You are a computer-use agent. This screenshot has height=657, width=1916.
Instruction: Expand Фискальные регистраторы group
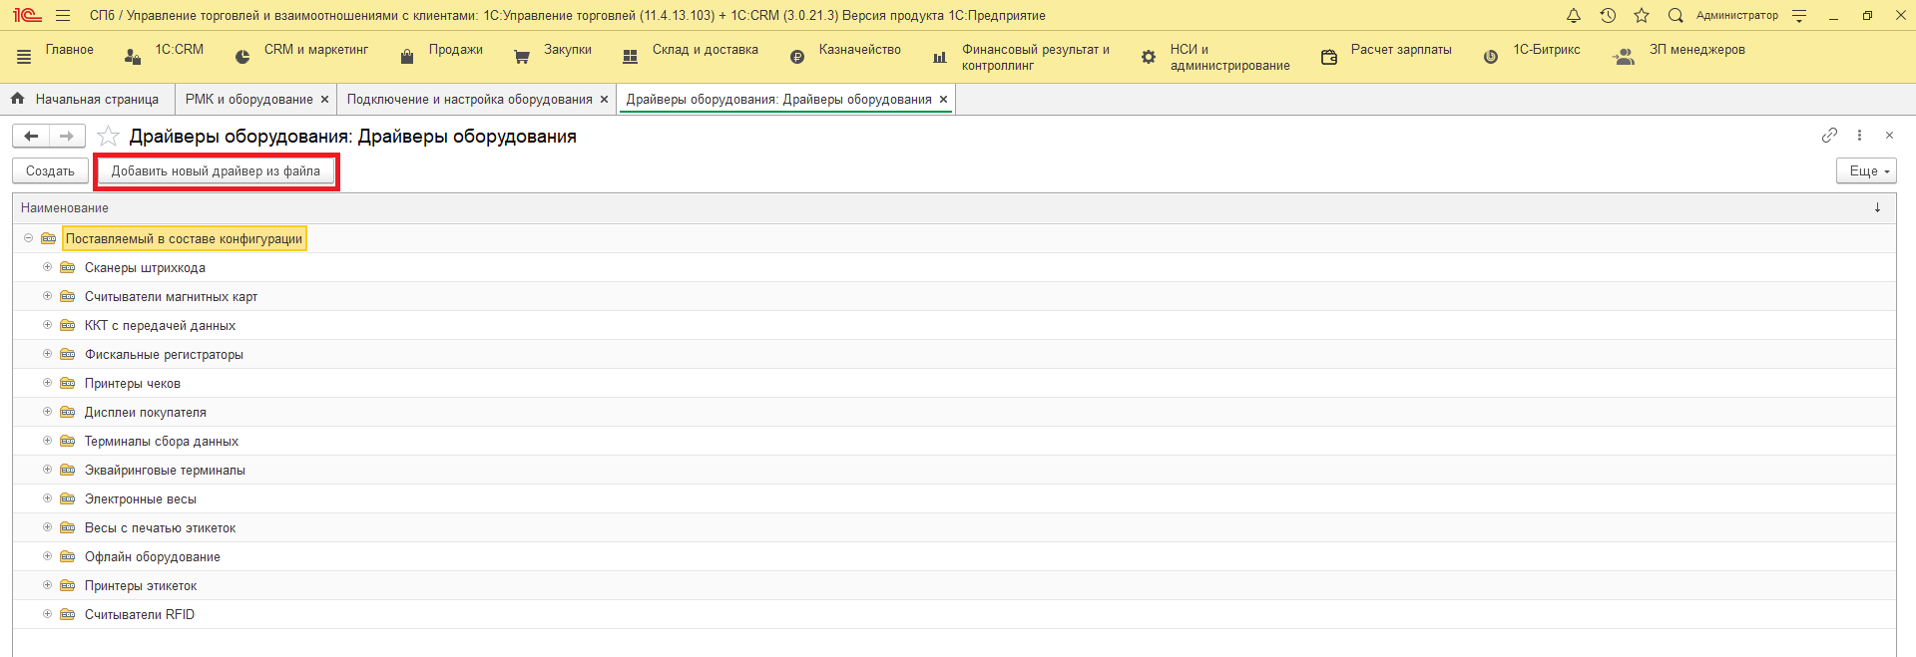(47, 354)
